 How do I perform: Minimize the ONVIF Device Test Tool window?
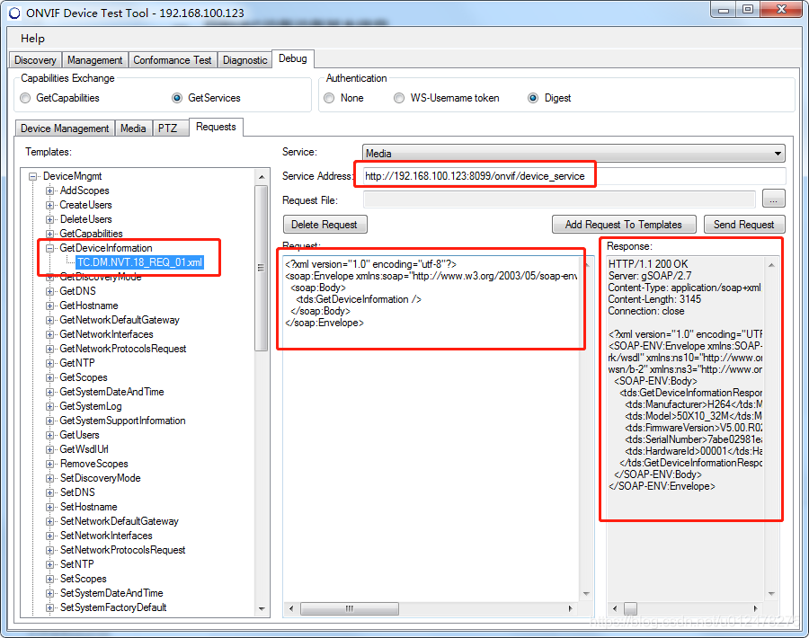click(724, 10)
